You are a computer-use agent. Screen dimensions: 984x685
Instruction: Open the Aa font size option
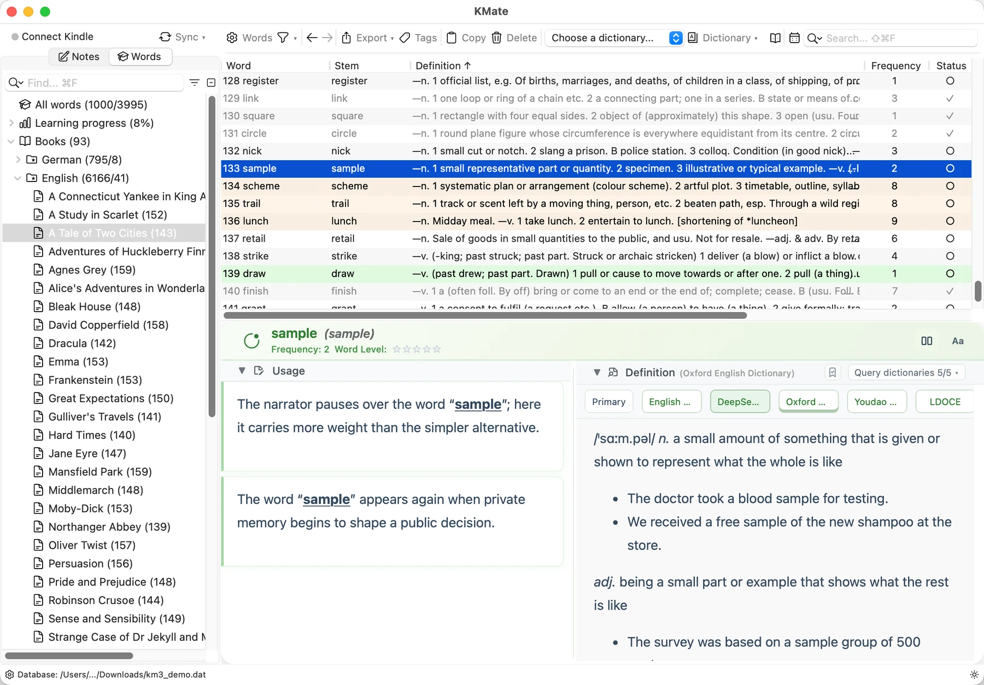[958, 341]
